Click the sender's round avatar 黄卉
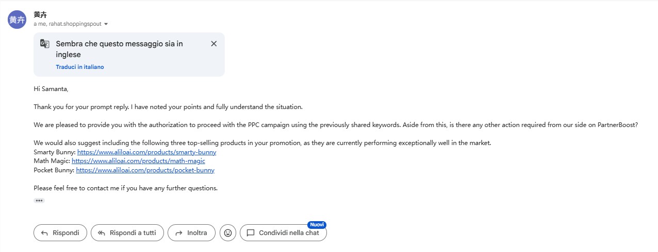The height and width of the screenshot is (252, 658). [x=17, y=20]
